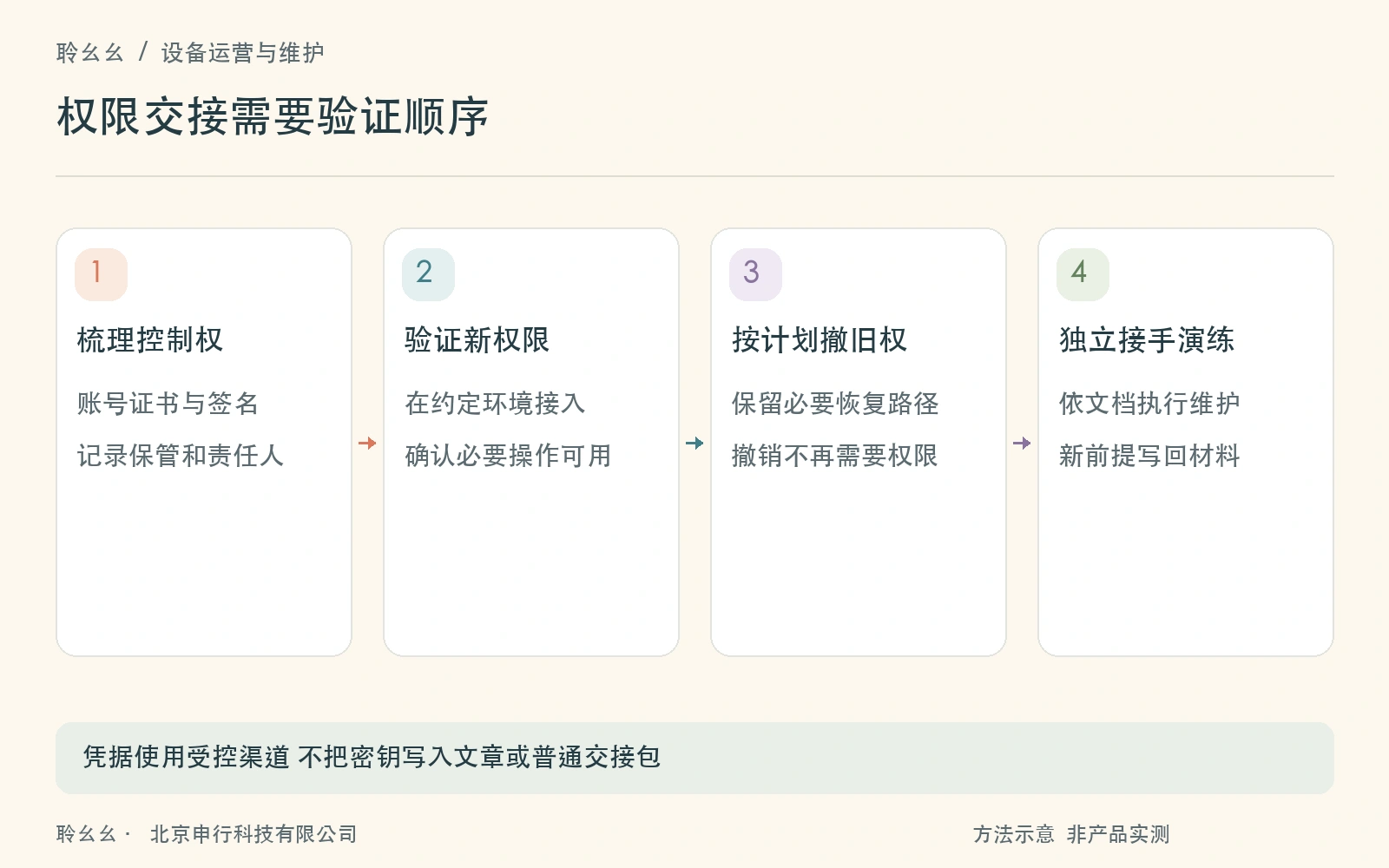
Task: Click the footer text 非产品实测
Action: pyautogui.click(x=1118, y=834)
